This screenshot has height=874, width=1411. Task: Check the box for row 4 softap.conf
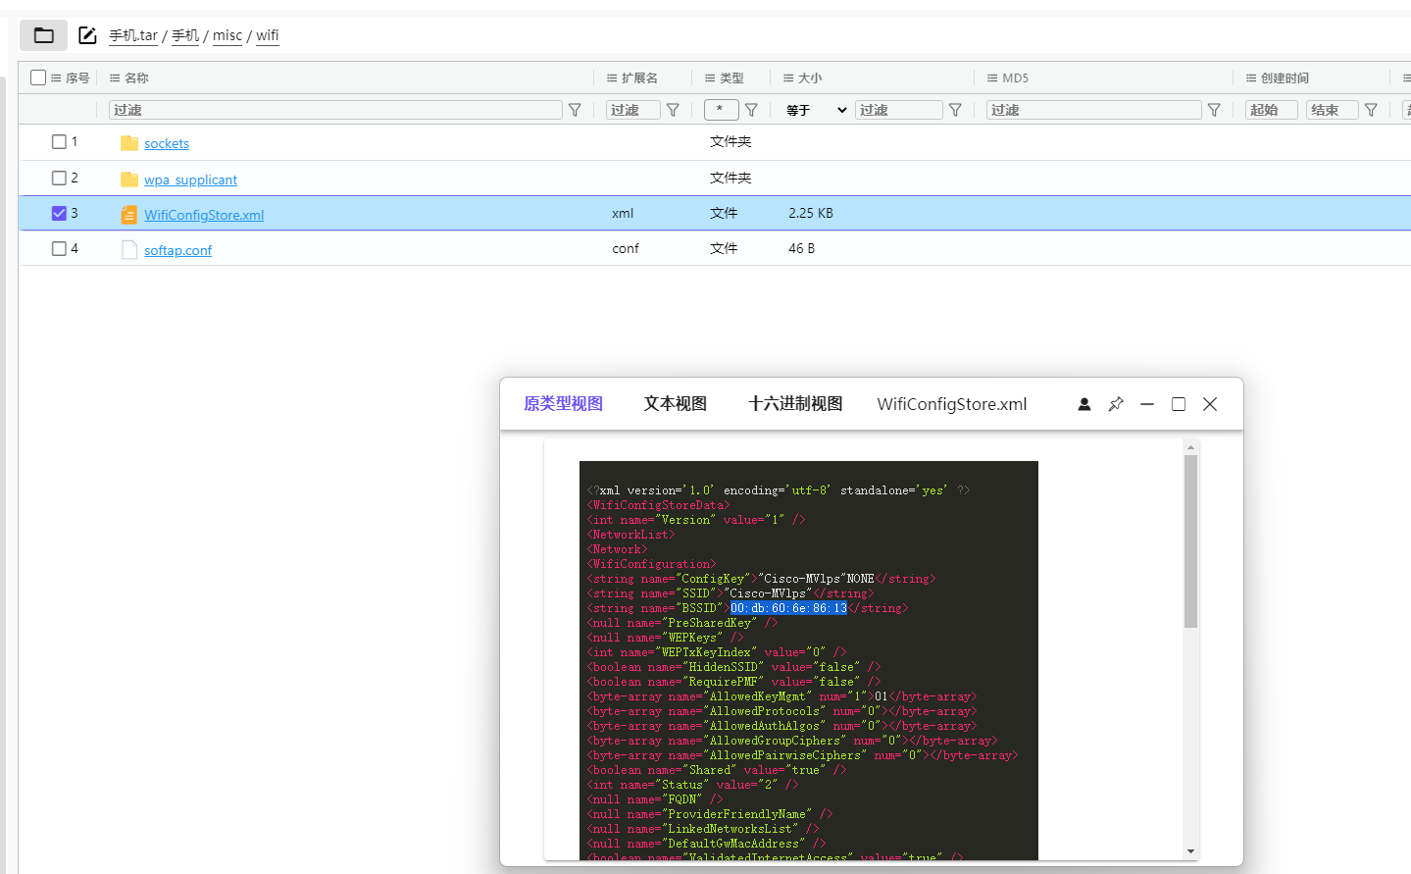(x=59, y=249)
